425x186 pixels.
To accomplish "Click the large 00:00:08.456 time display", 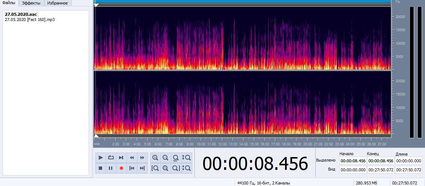I will [255, 163].
